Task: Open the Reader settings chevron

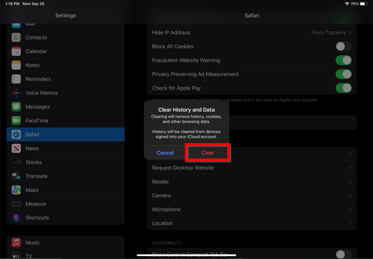Action: click(350, 182)
